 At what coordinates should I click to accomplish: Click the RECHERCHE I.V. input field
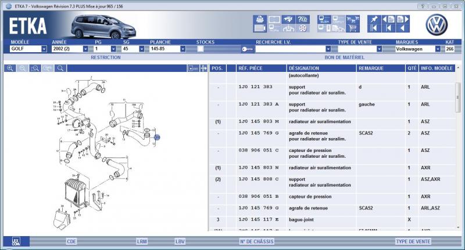click(x=291, y=49)
